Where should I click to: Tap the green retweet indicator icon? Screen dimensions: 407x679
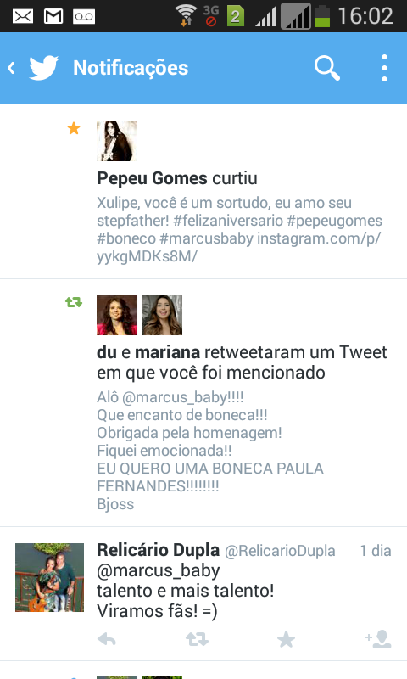coord(74,302)
